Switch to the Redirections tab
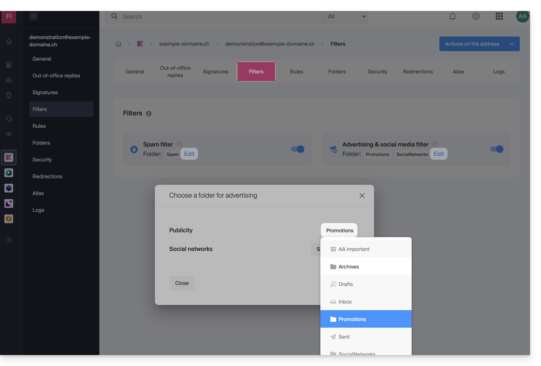The width and height of the screenshot is (541, 366). pyautogui.click(x=418, y=72)
